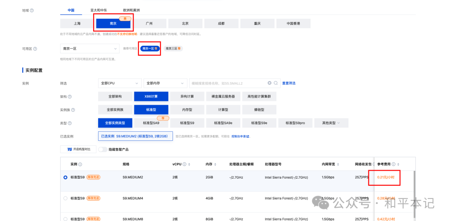This screenshot has height=221, width=449.
Task: Click the 已选实例 S9.MEDIUM2 summary box
Action: [x=136, y=136]
